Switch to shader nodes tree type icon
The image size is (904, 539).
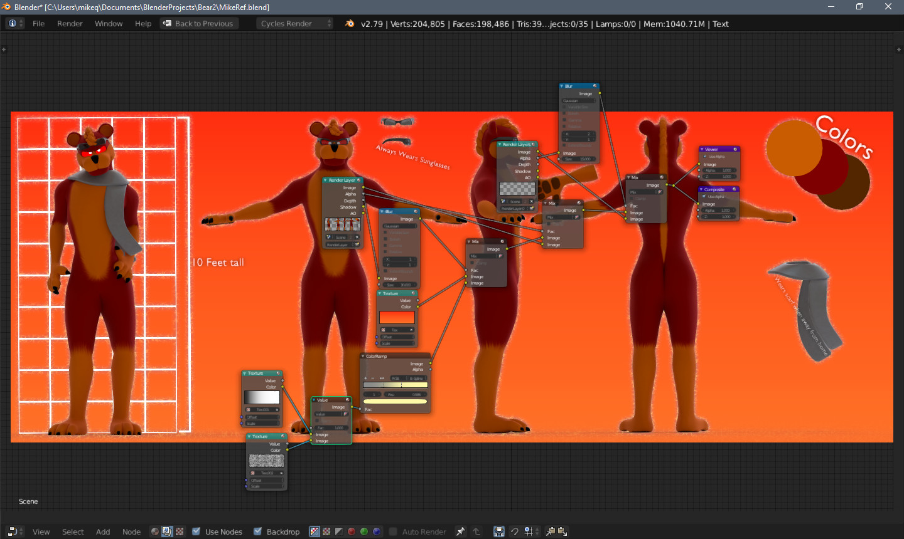click(x=155, y=531)
